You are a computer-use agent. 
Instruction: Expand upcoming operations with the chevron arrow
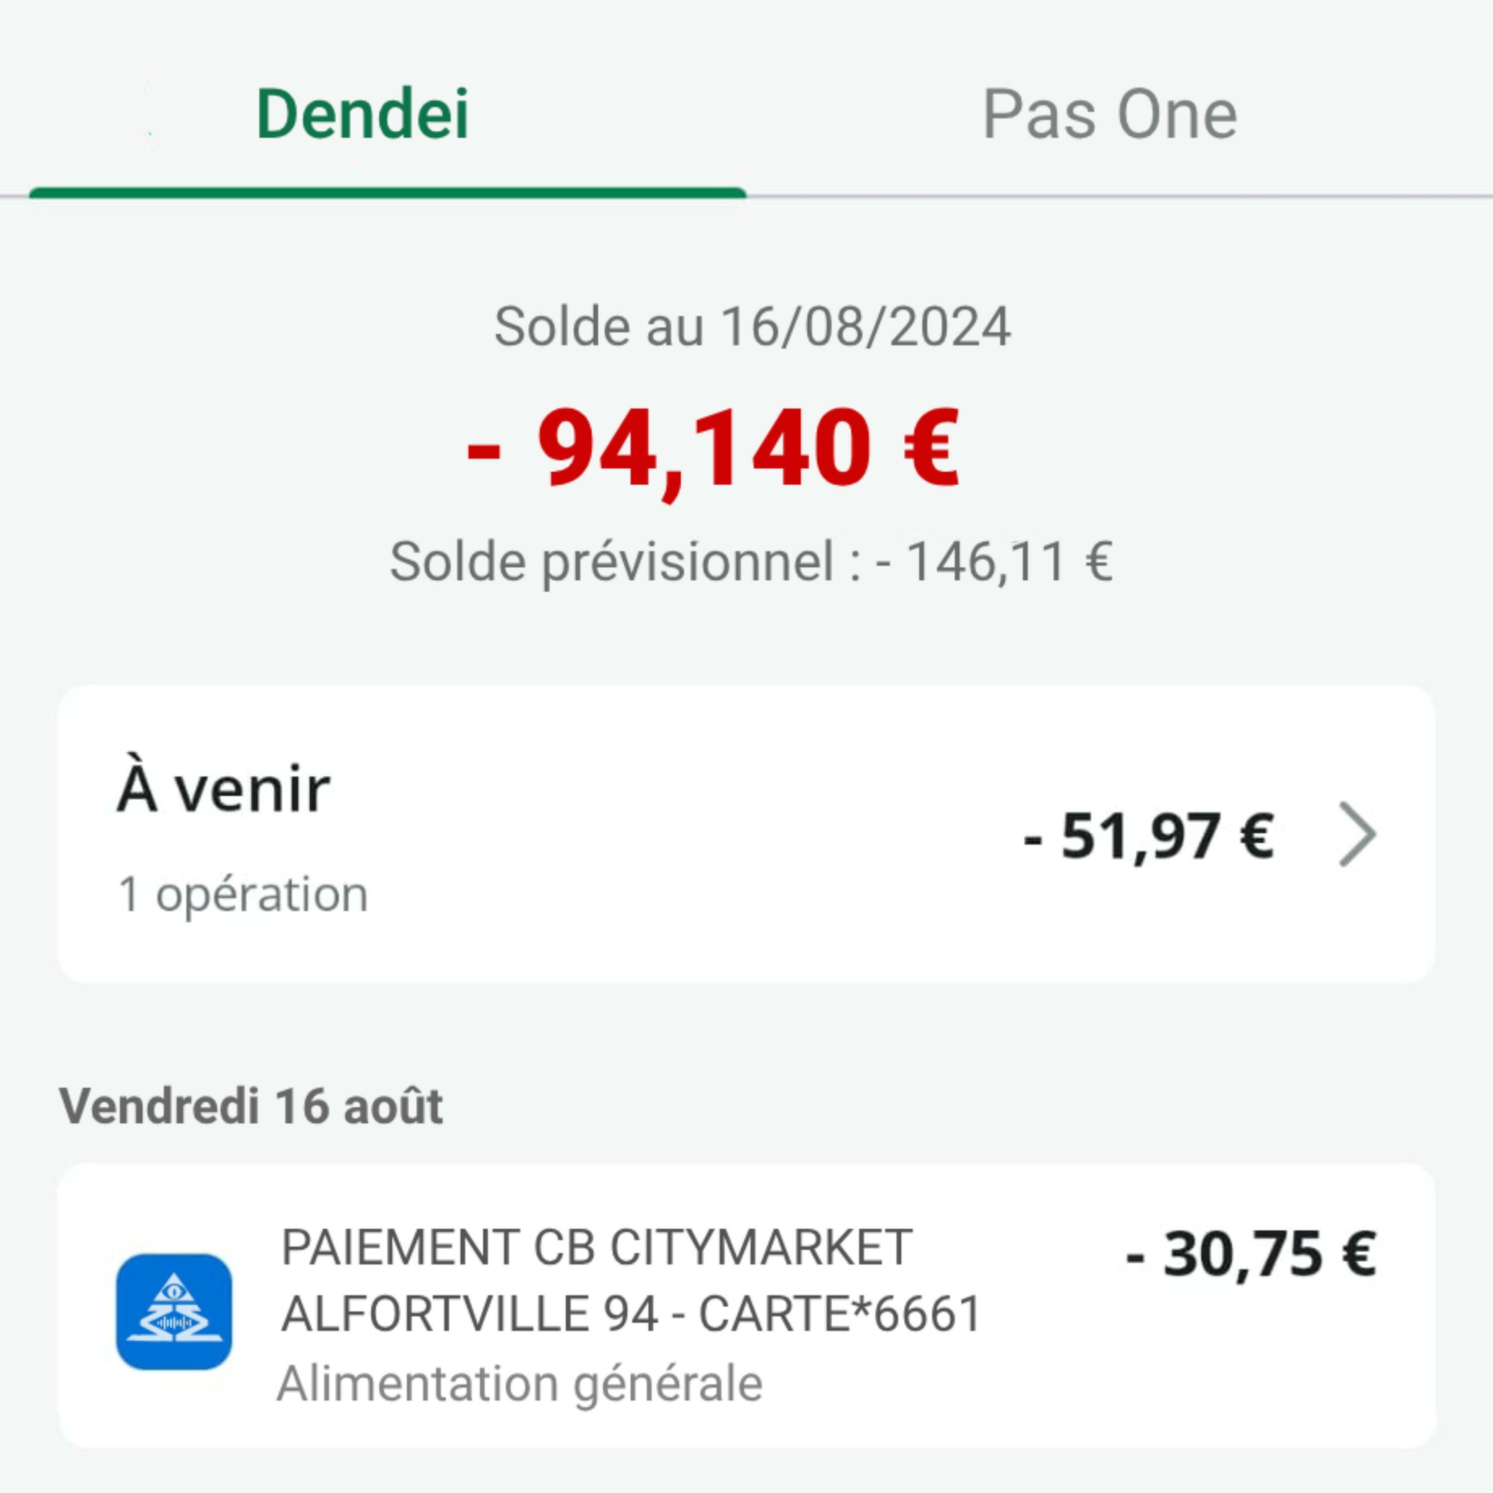1357,835
